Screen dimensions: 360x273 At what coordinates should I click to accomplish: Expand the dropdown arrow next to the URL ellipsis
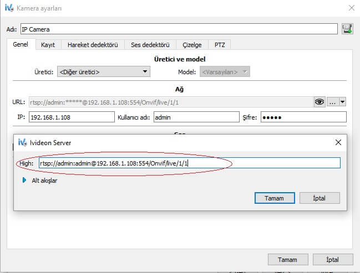click(x=342, y=102)
